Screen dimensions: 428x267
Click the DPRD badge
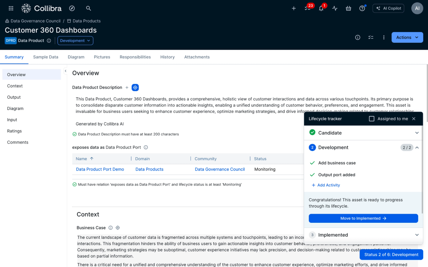[x=11, y=41]
